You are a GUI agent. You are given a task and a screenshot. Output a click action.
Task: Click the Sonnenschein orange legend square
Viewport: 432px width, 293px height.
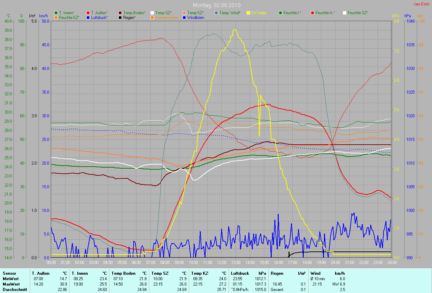[x=152, y=17]
